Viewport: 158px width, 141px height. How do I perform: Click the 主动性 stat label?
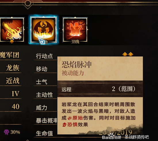(44, 95)
